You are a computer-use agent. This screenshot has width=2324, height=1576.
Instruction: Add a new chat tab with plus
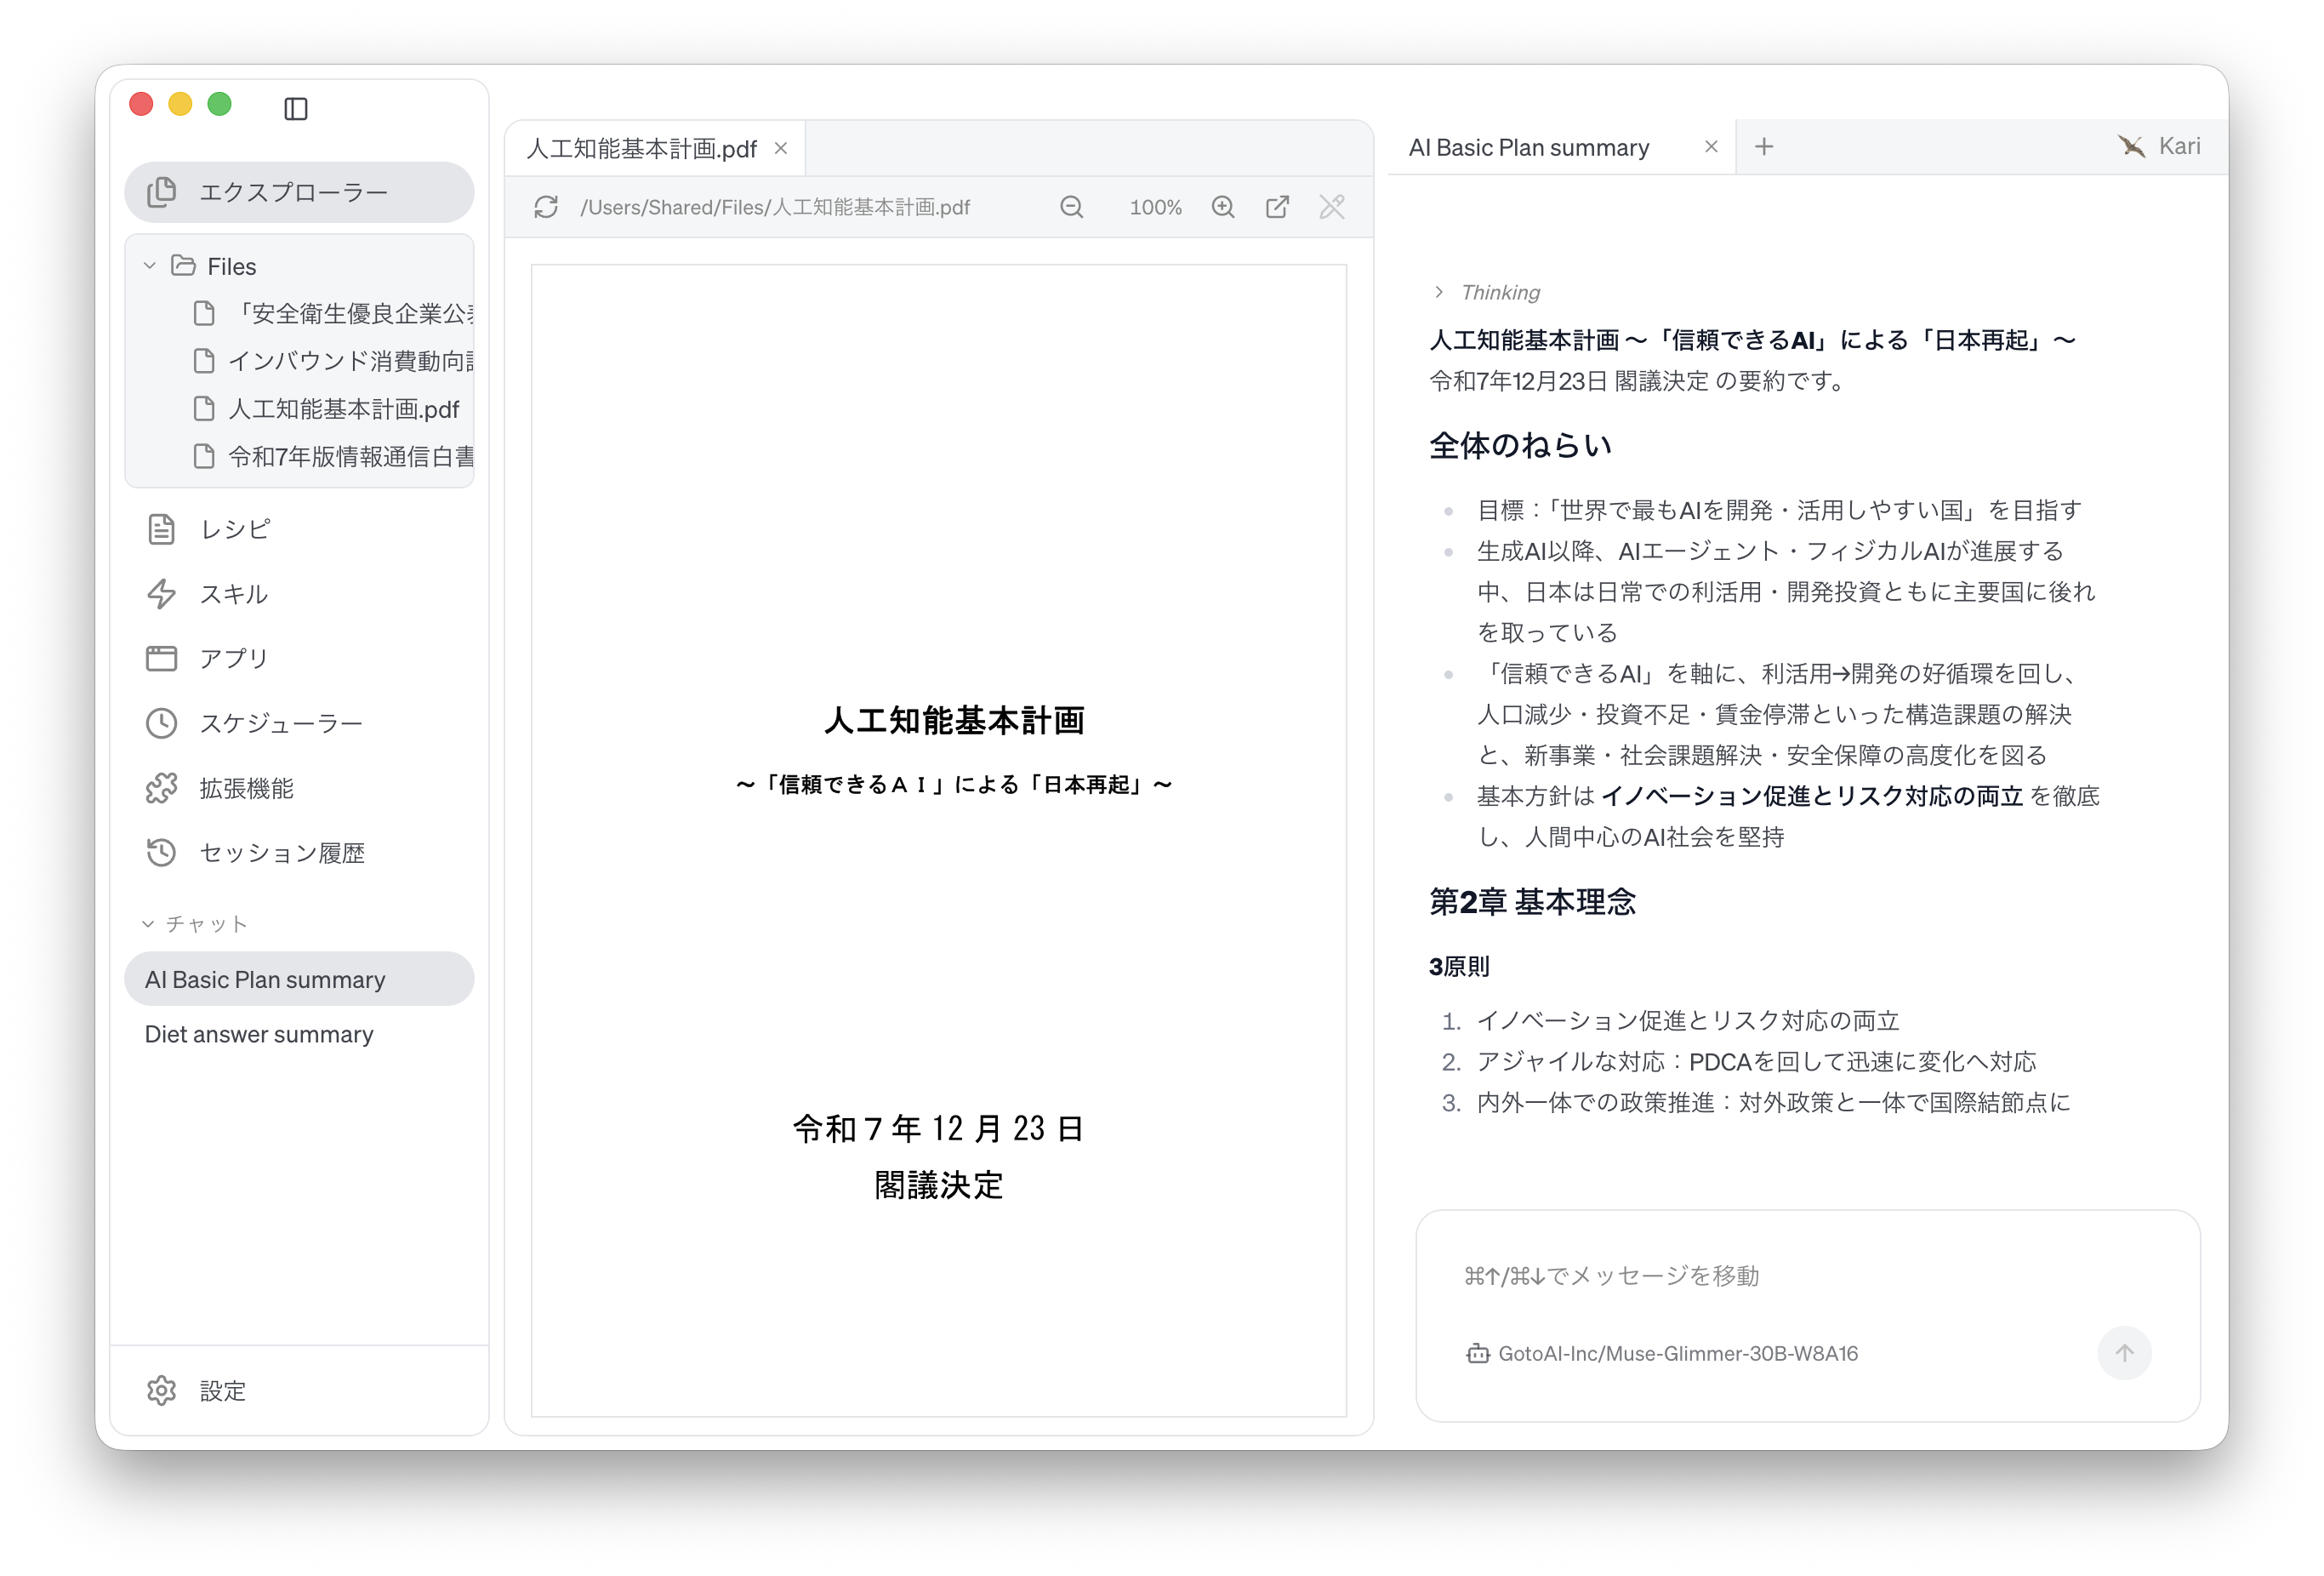[1764, 147]
